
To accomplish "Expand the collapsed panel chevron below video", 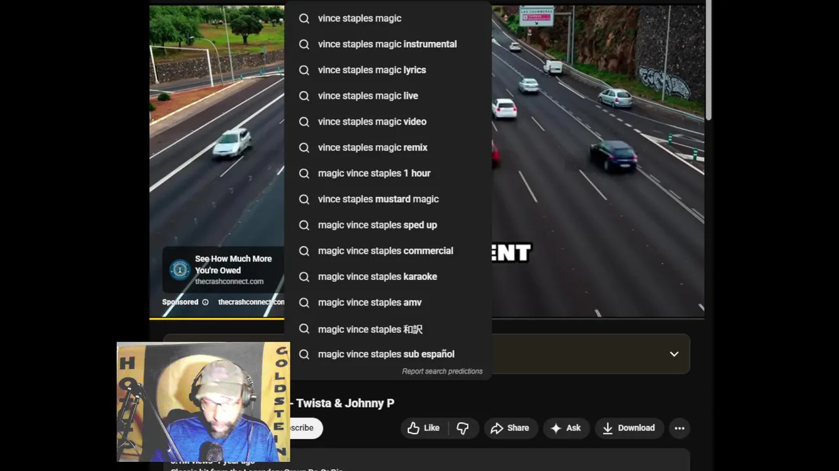I will (x=674, y=354).
